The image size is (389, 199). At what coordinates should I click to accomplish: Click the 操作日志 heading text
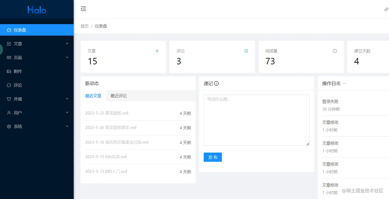point(331,83)
